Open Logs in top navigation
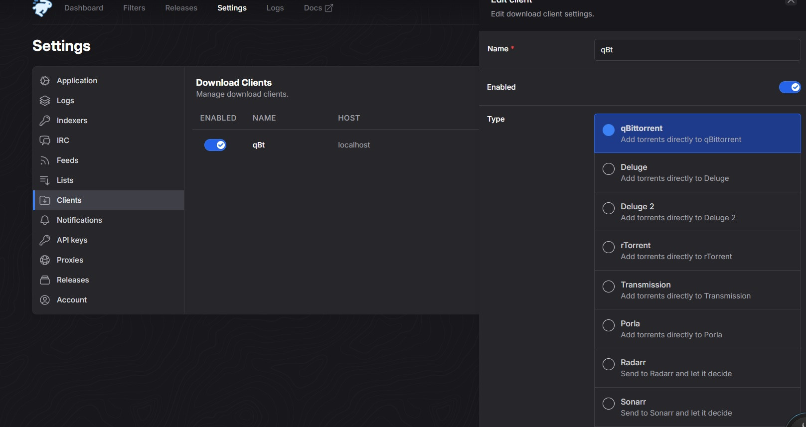The height and width of the screenshot is (427, 806). (x=275, y=8)
